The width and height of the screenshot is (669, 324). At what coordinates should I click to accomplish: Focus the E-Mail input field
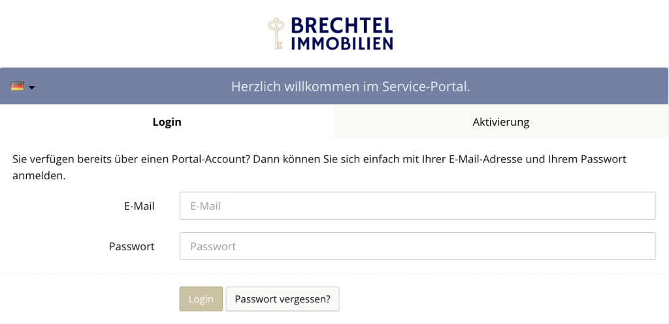coord(417,206)
